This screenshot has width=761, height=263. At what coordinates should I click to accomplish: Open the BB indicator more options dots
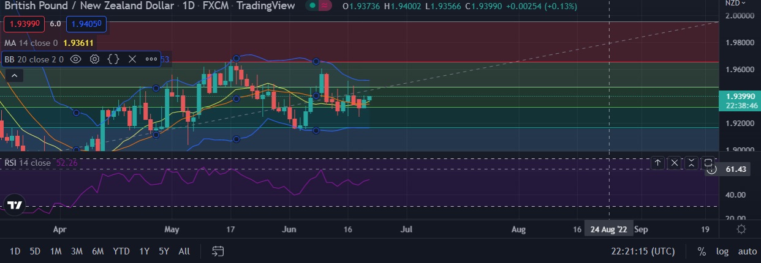pyautogui.click(x=151, y=59)
